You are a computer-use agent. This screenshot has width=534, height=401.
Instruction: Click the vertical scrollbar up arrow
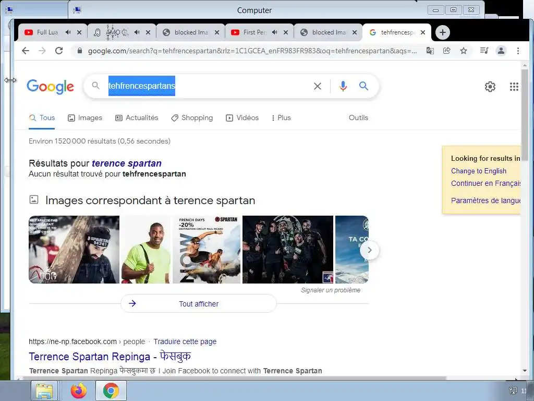click(525, 65)
